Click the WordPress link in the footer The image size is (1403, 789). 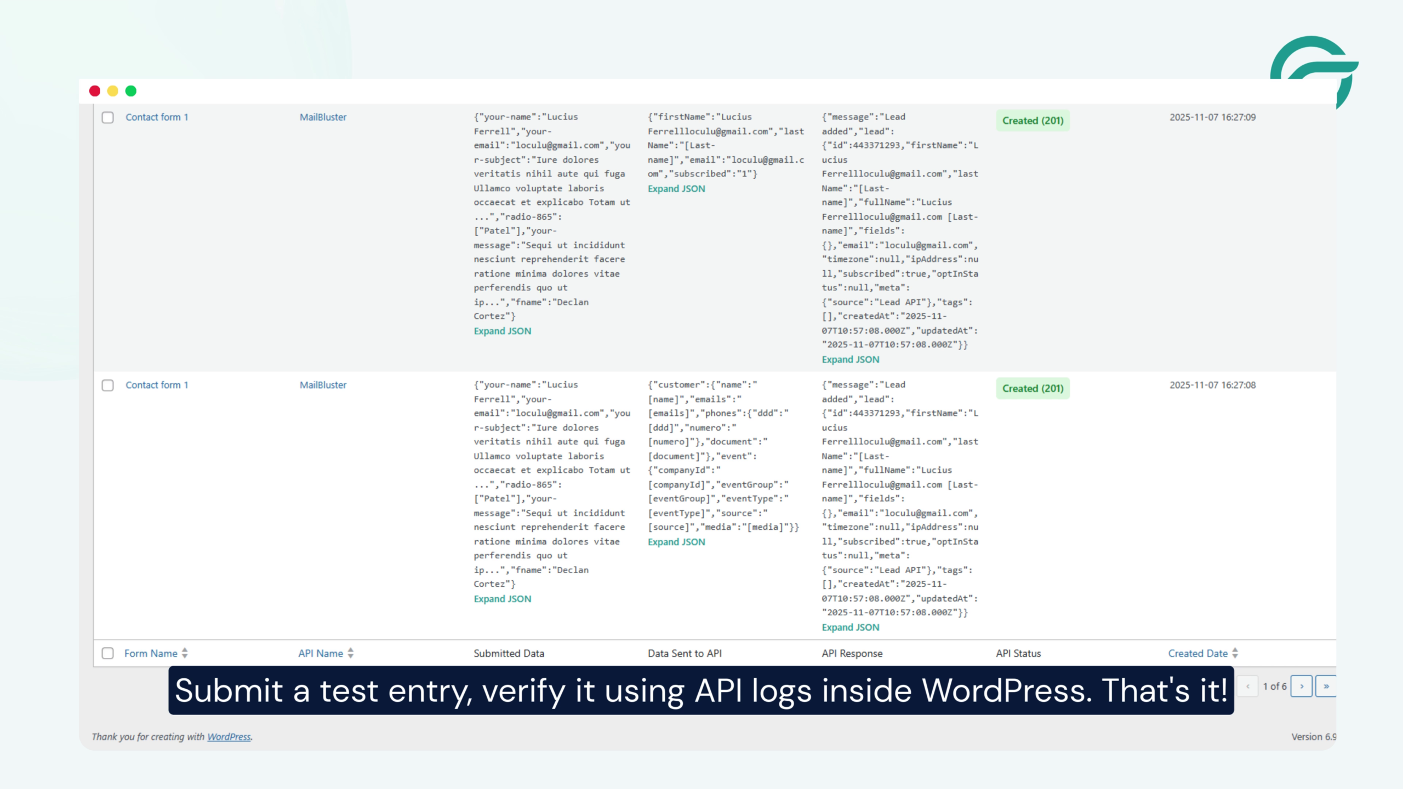(229, 737)
